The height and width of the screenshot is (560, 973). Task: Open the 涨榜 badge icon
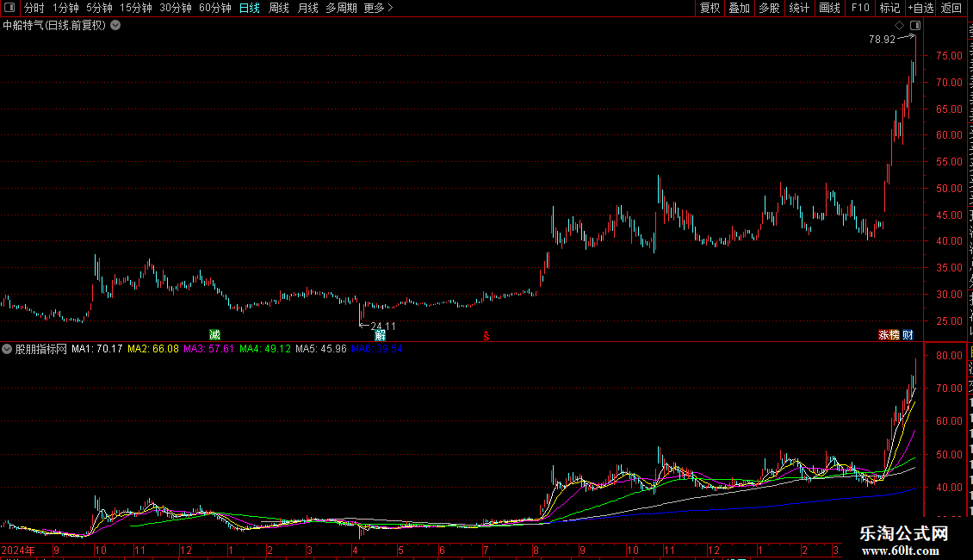(889, 335)
